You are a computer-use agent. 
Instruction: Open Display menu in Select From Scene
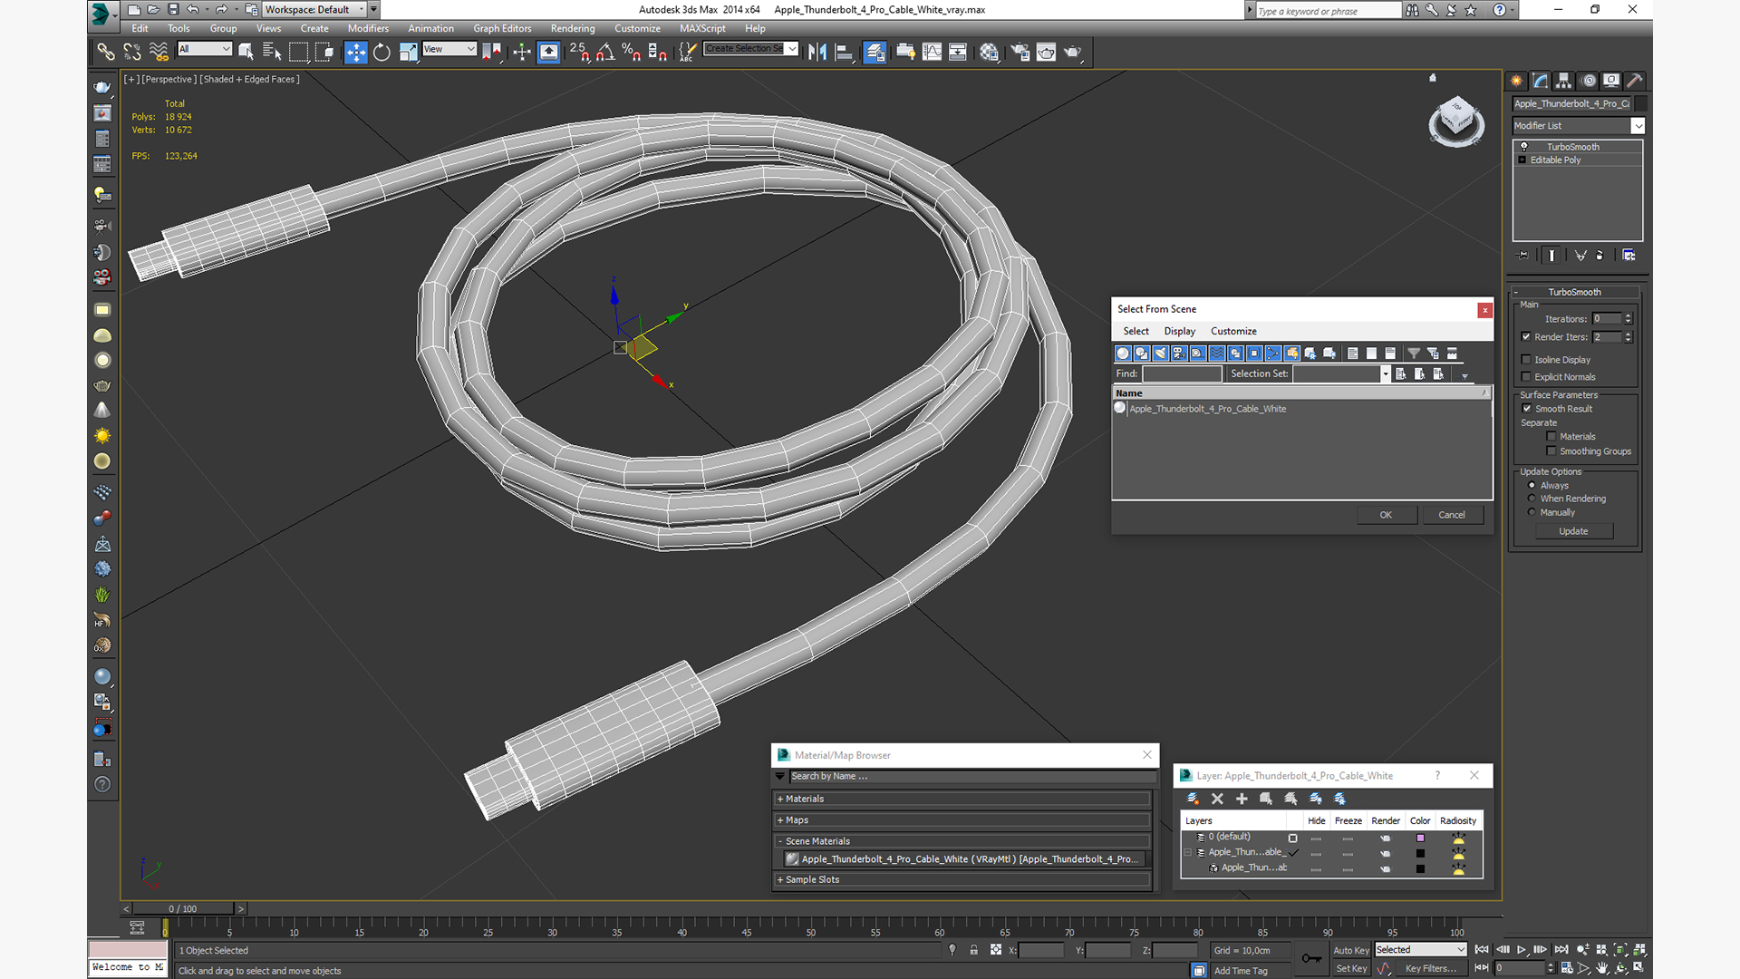click(1179, 332)
